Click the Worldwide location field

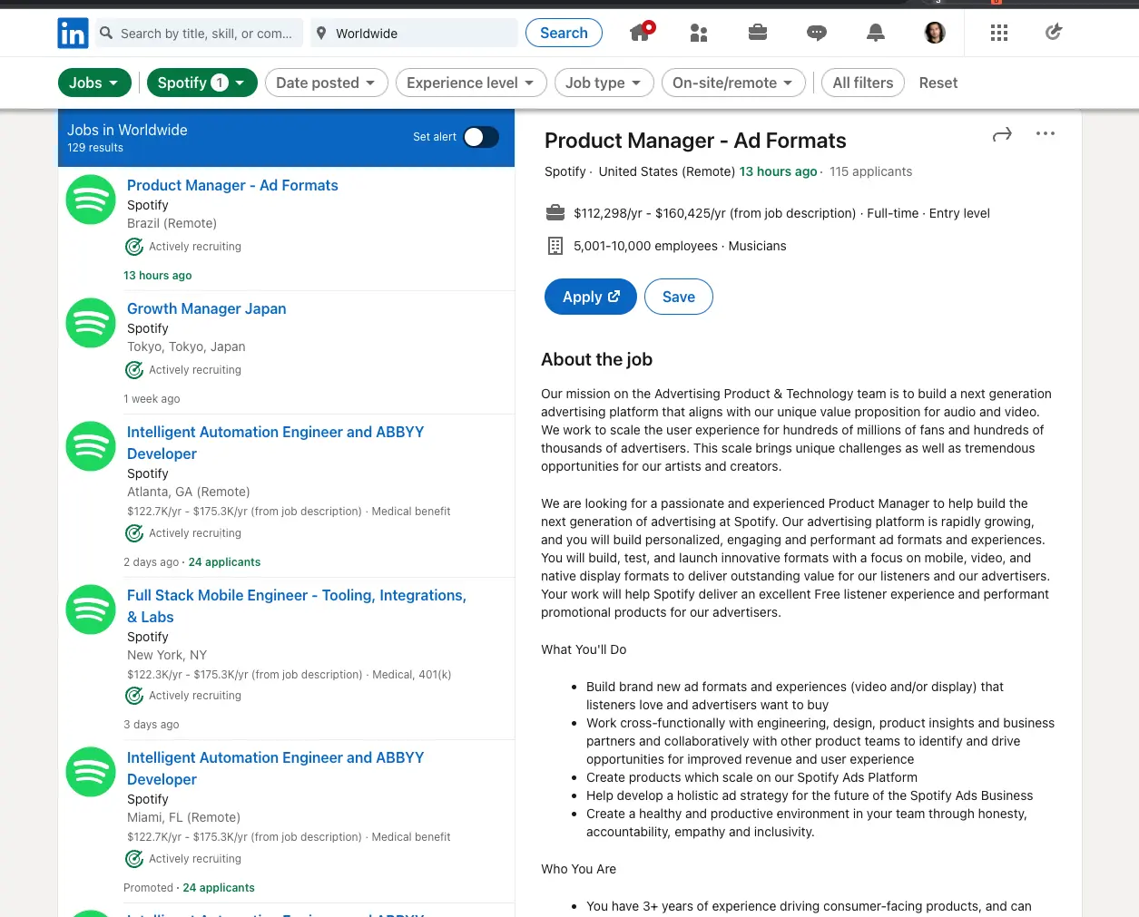click(x=415, y=34)
